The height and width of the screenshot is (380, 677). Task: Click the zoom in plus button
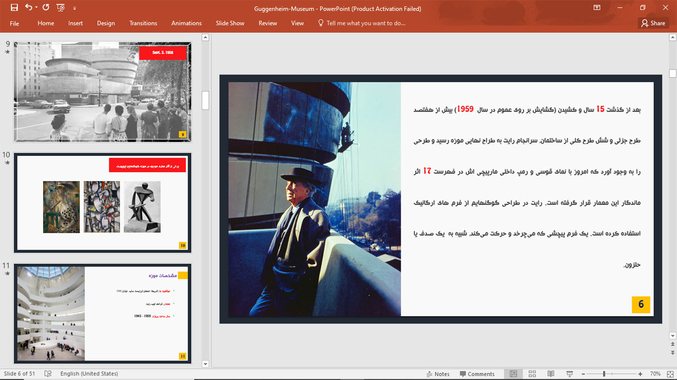click(640, 374)
